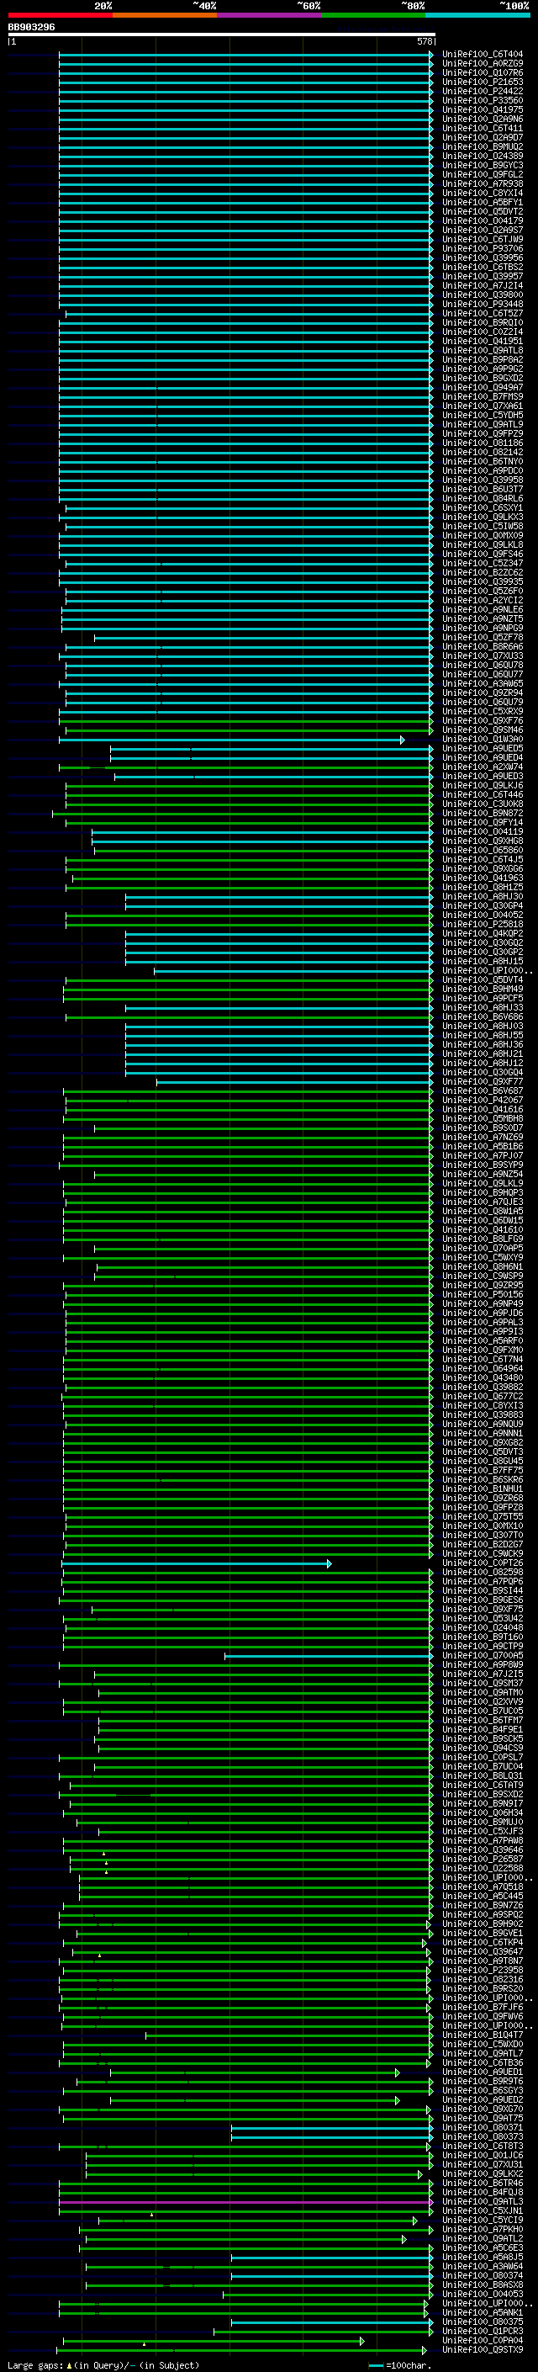Click the shortened cyan bar for UniRef100_Q1W3A0
Viewport: 538px width, 2372px height.
[x=232, y=740]
